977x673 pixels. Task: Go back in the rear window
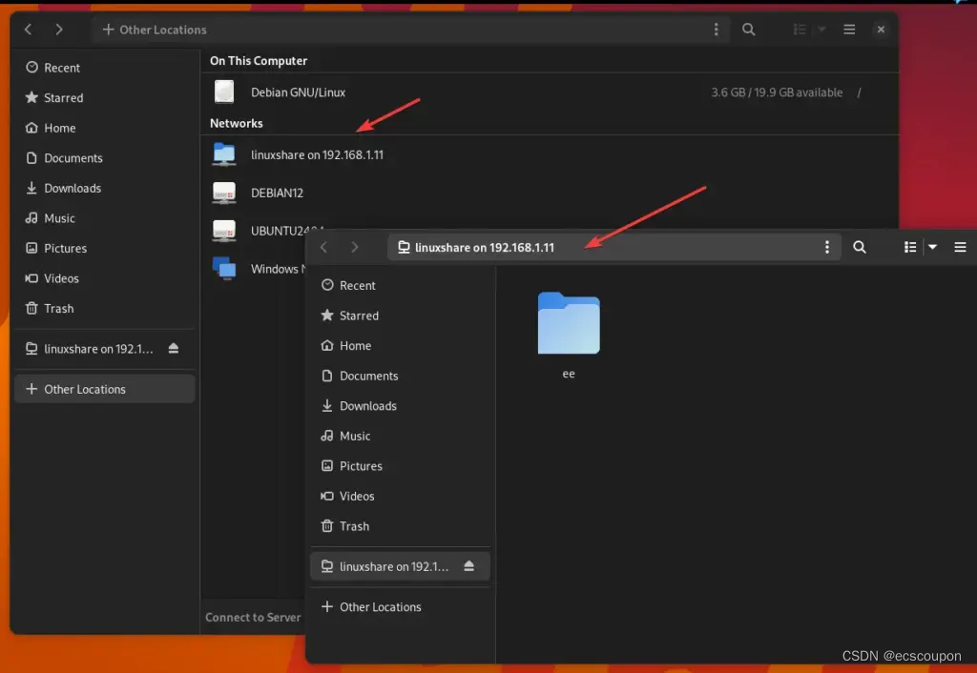click(x=29, y=30)
